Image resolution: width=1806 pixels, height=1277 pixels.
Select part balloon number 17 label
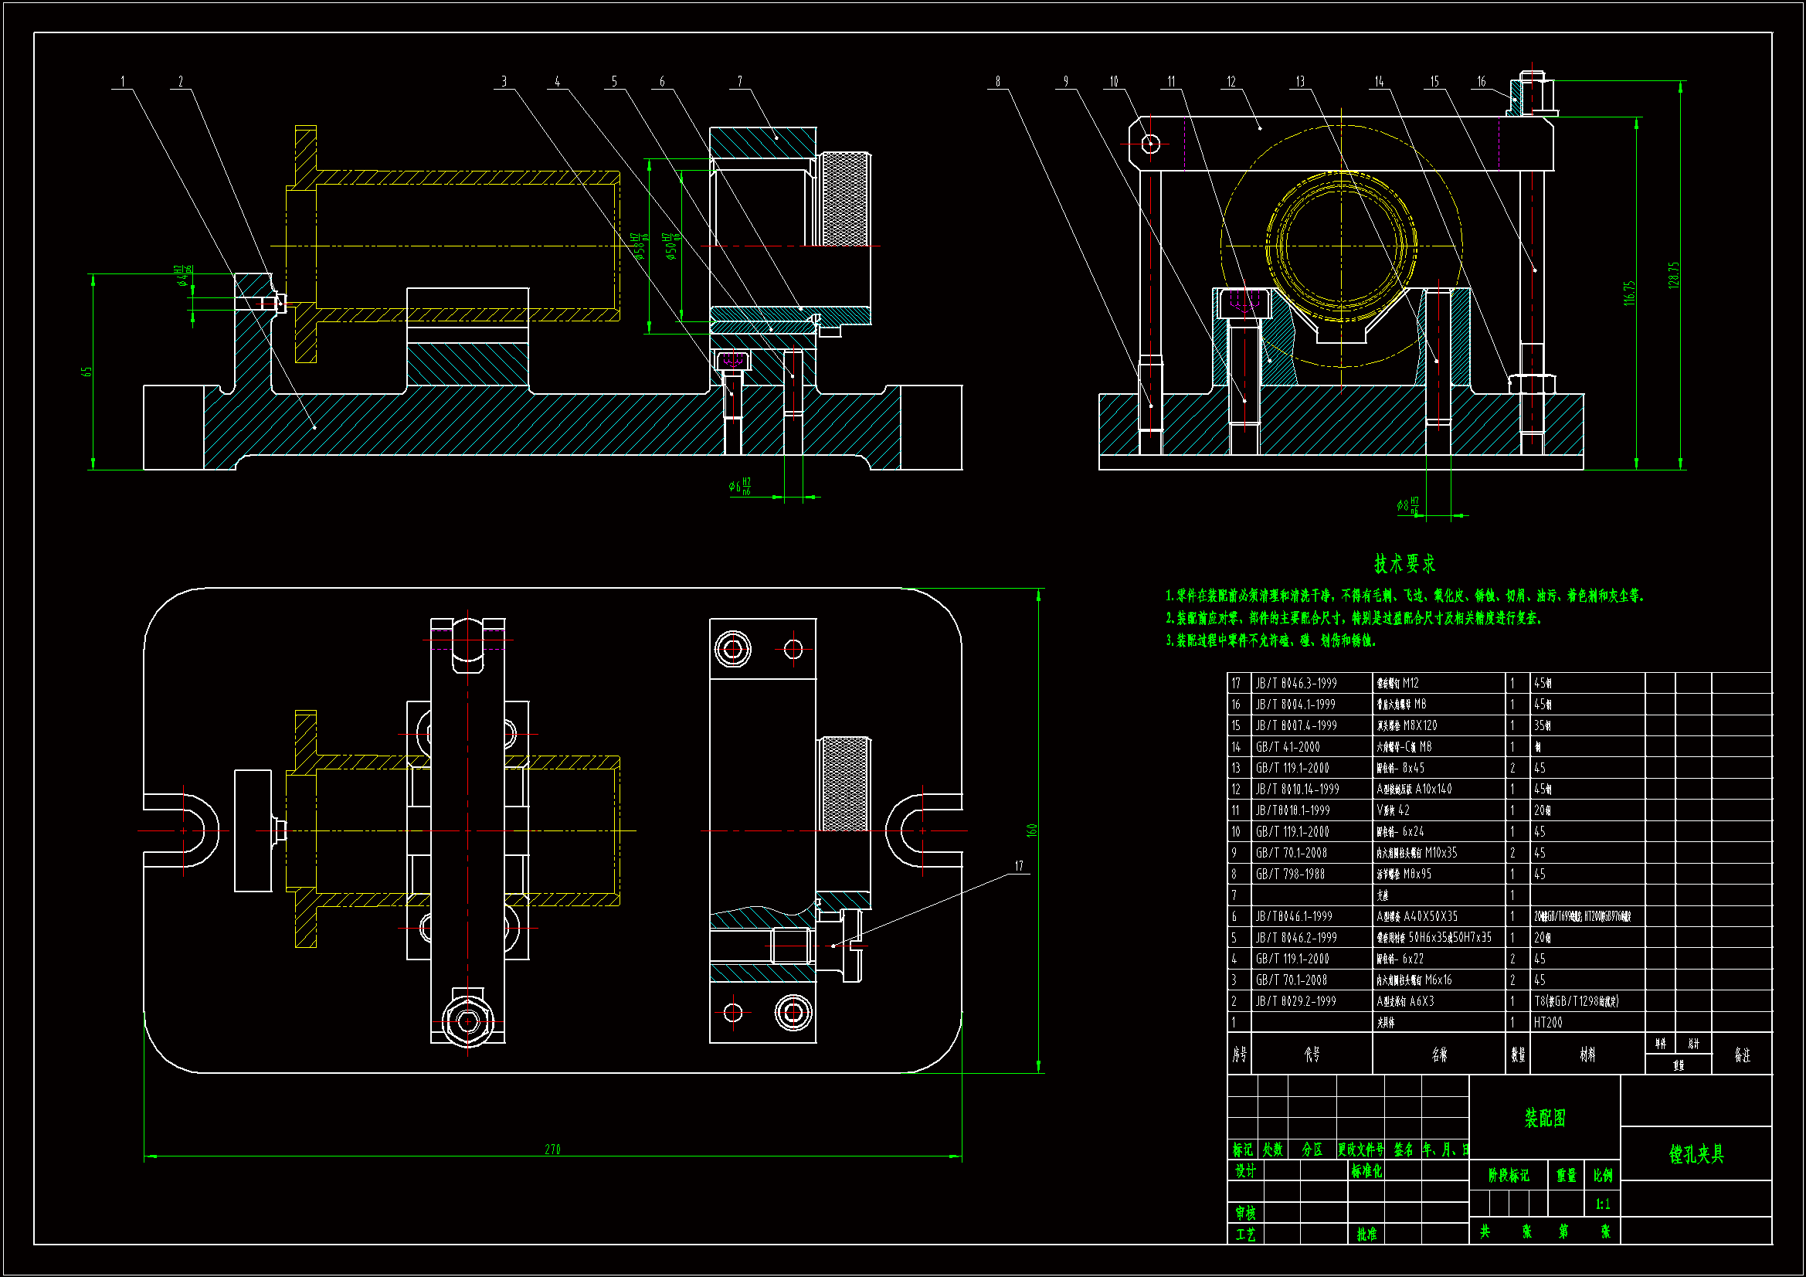1019,866
